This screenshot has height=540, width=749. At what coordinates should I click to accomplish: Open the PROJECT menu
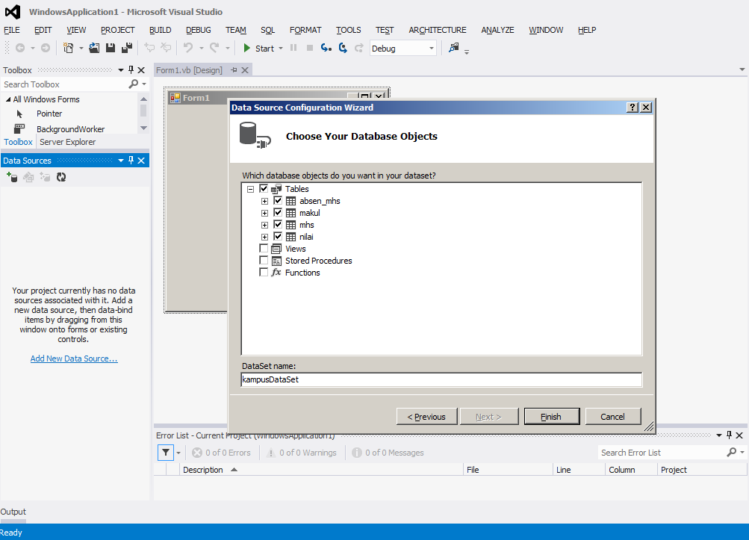(117, 30)
